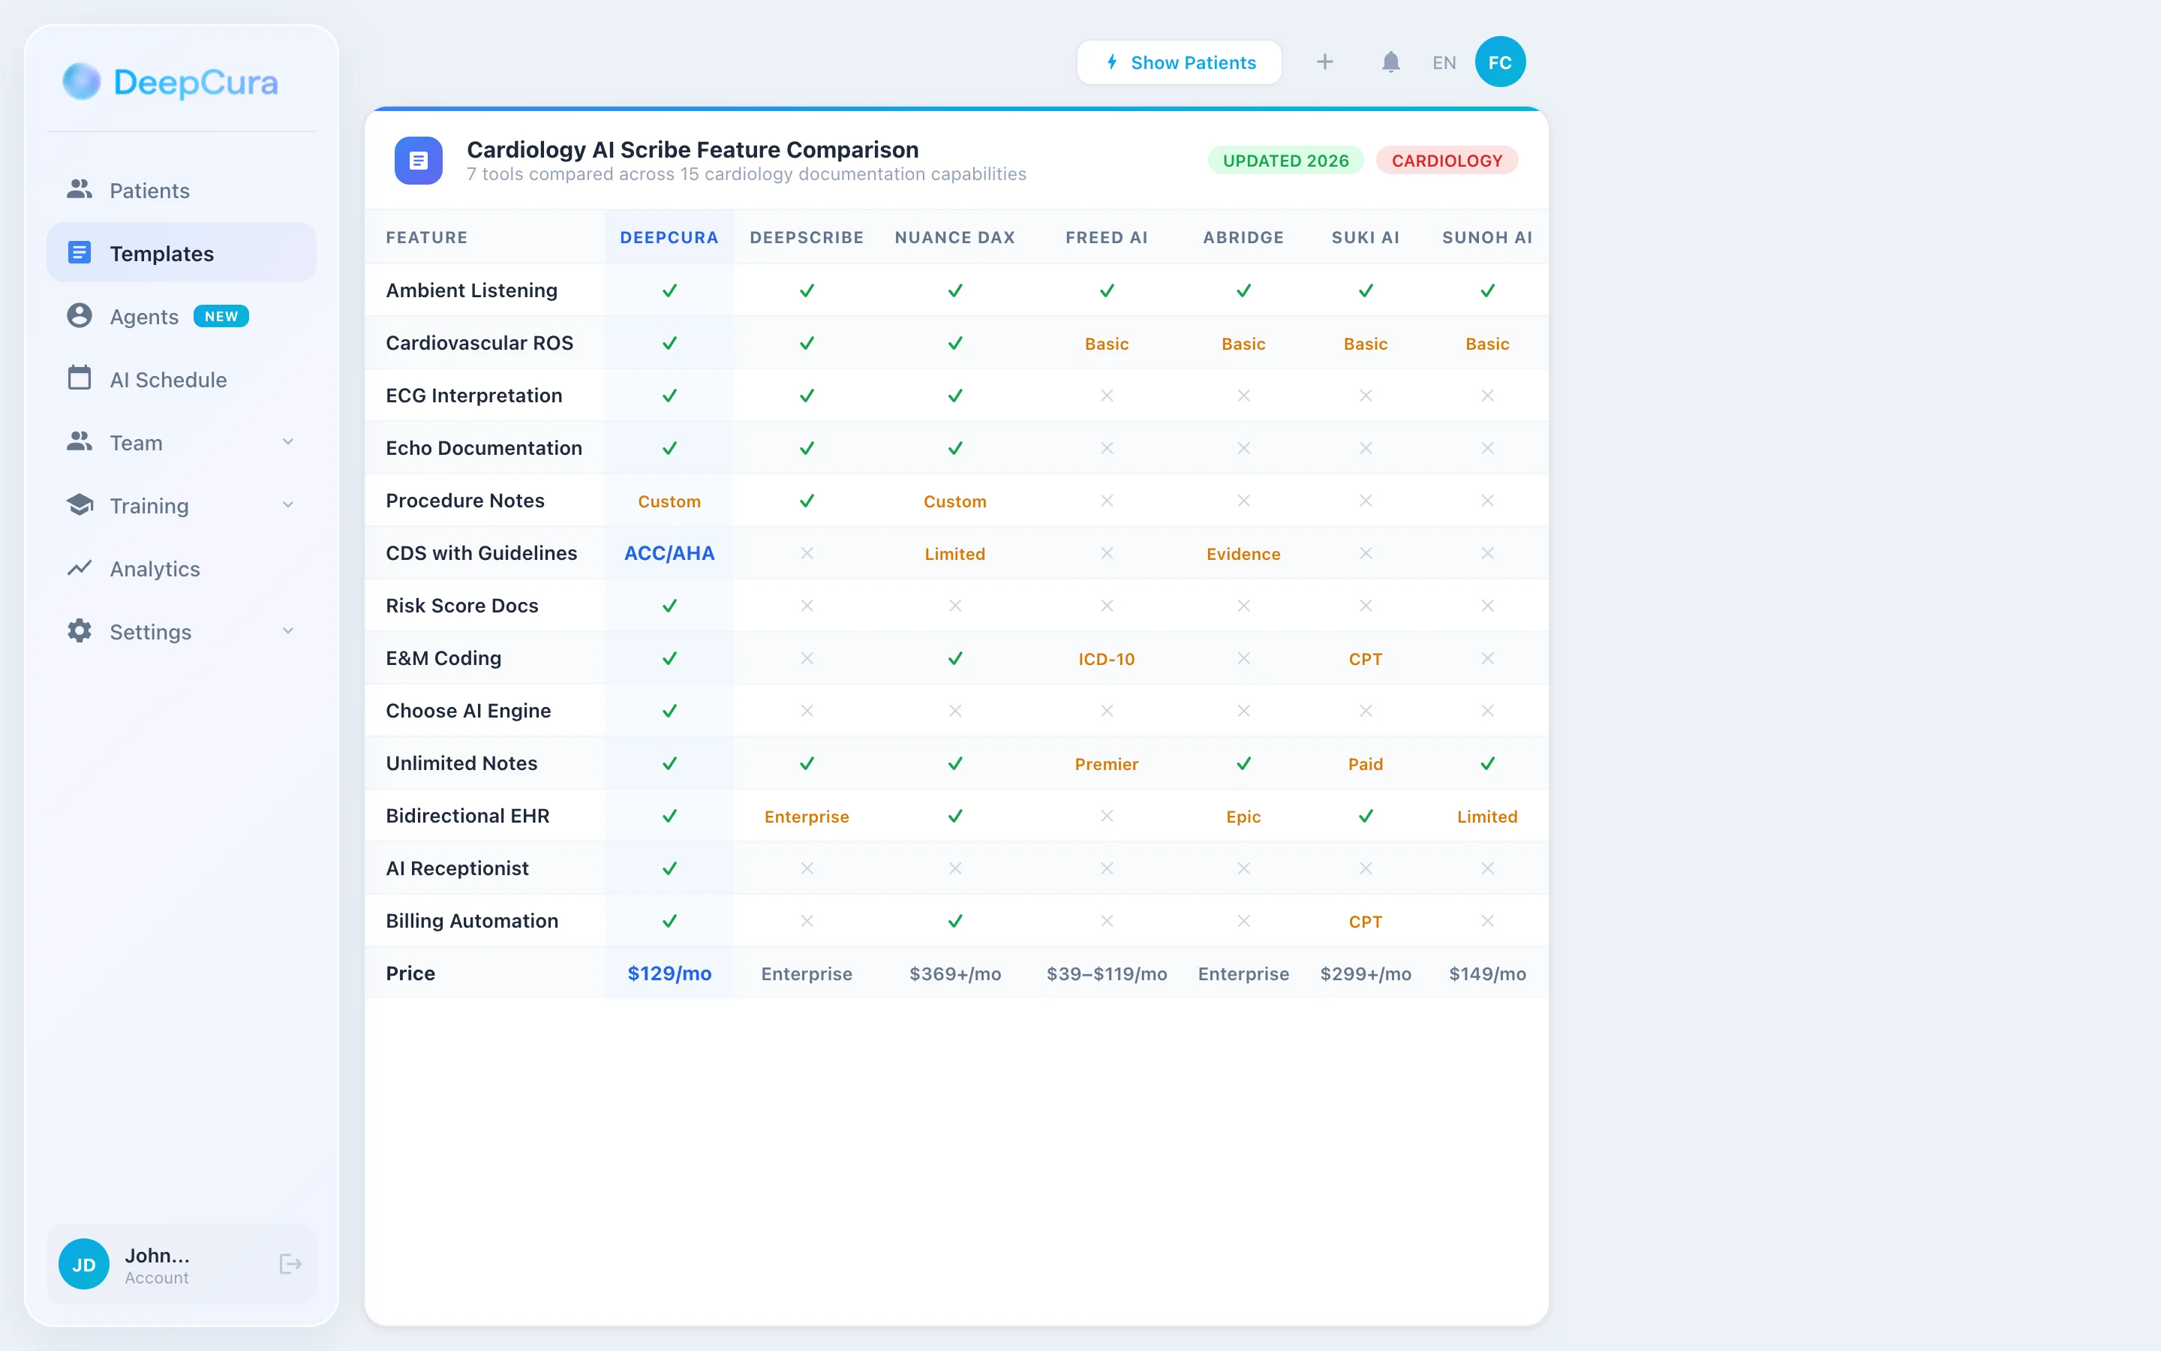
Task: Click the Settings gear icon
Action: coord(80,632)
